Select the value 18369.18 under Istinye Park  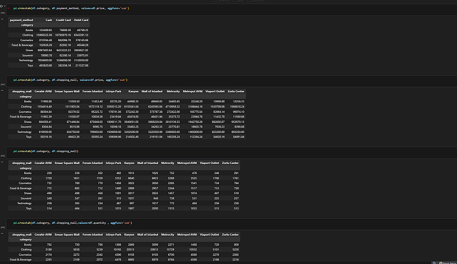pyautogui.click(x=116, y=127)
